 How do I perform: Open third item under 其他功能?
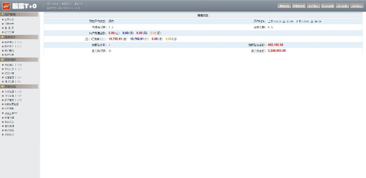tap(9, 100)
